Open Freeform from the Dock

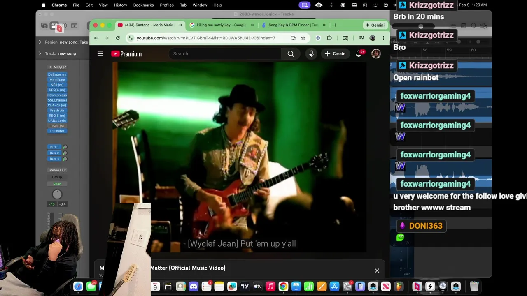[232, 287]
